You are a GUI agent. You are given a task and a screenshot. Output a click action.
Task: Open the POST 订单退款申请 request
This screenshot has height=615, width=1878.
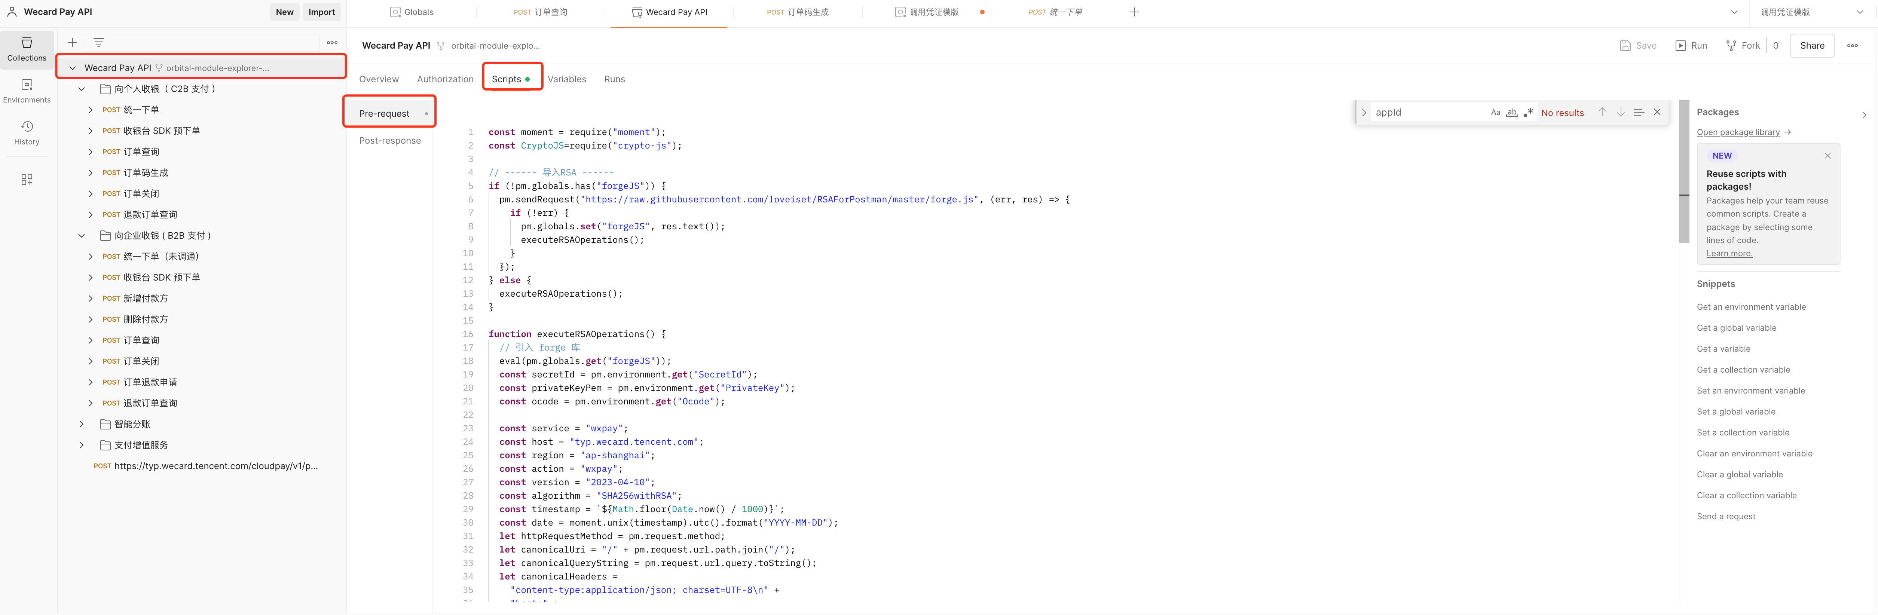pyautogui.click(x=149, y=382)
